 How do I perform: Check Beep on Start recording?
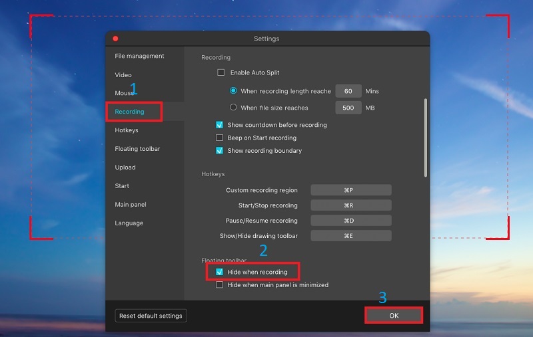point(220,138)
